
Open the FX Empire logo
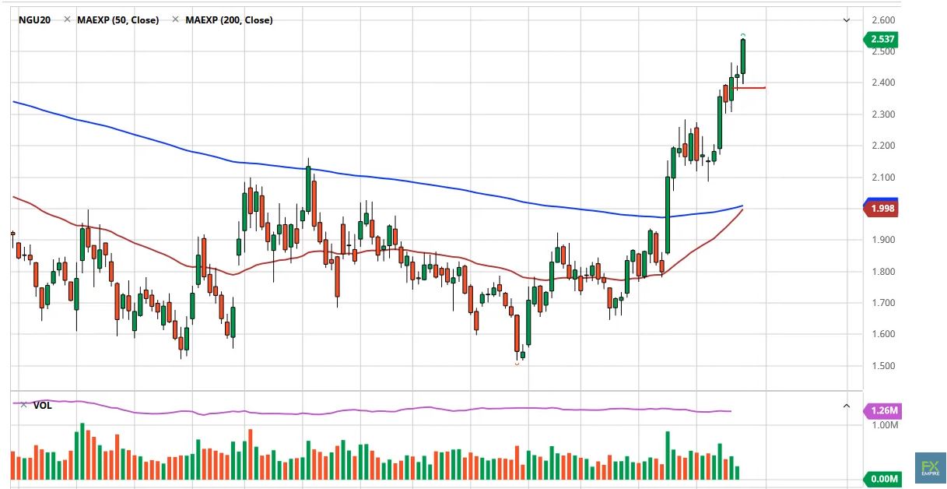[930, 467]
